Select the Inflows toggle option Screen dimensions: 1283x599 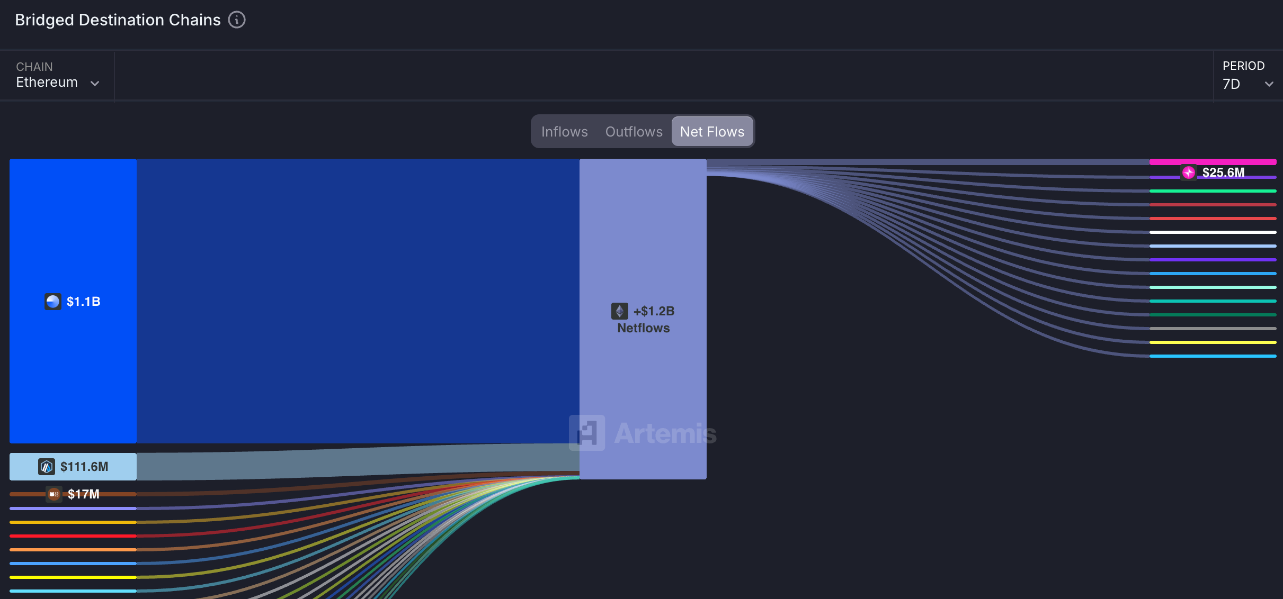click(x=564, y=132)
